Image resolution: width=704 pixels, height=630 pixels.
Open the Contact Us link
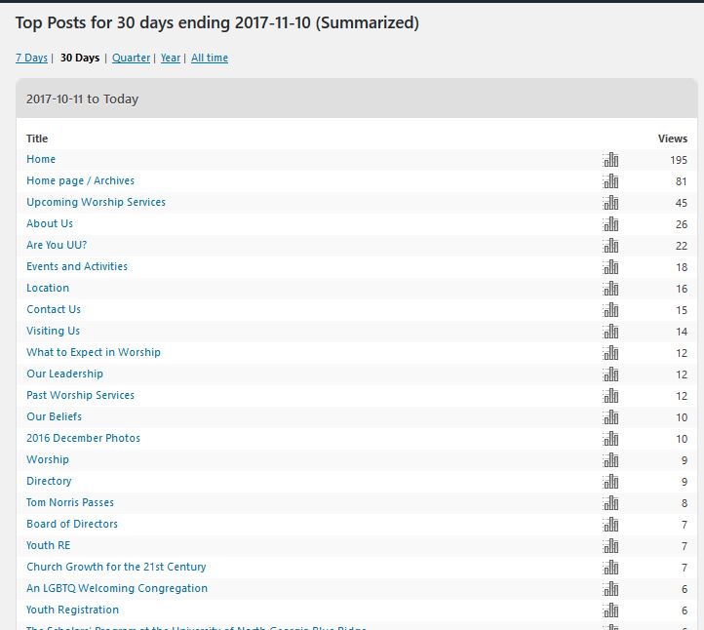pos(54,309)
